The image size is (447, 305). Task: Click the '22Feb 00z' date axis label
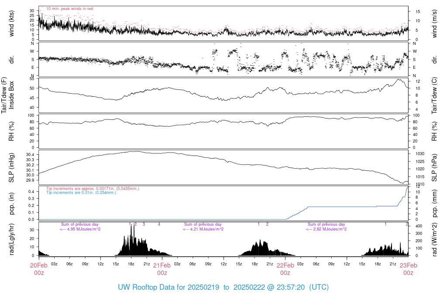tap(285, 269)
